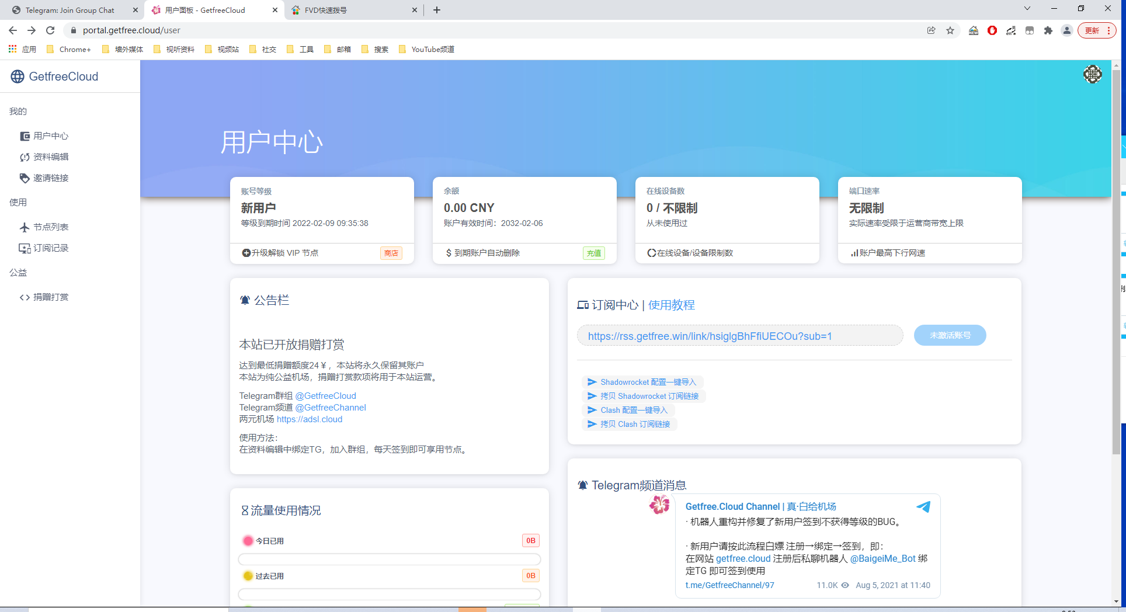The width and height of the screenshot is (1126, 612).
Task: Click Shadowrocket 配置一键导入
Action: pos(642,382)
